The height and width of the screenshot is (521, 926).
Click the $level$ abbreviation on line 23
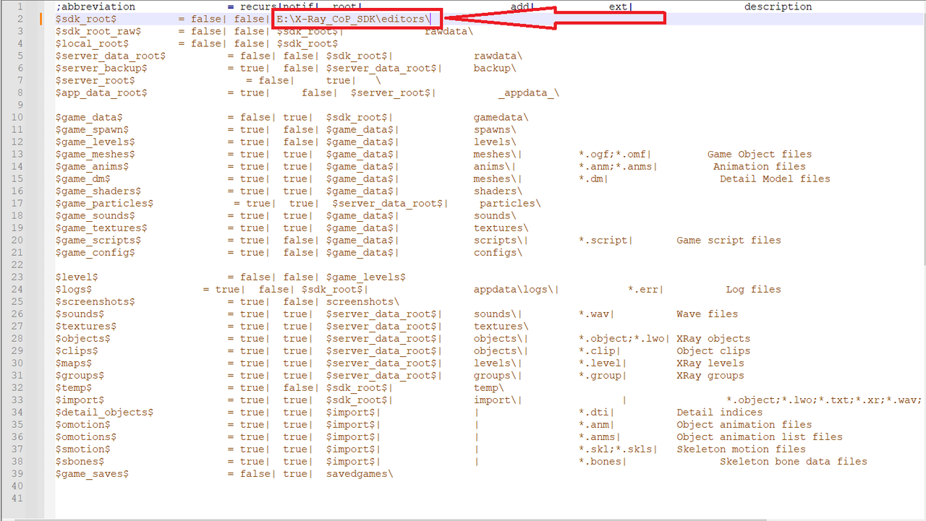(x=77, y=277)
